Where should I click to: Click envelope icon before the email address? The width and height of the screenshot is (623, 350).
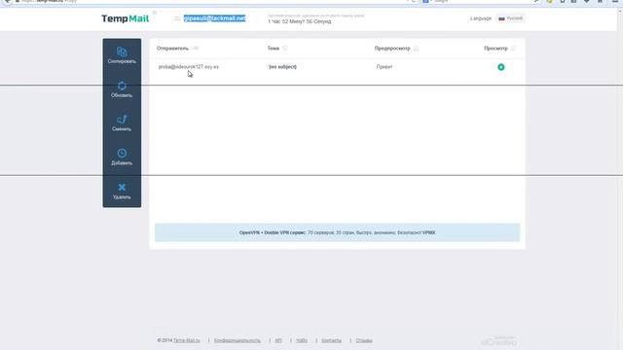(177, 18)
